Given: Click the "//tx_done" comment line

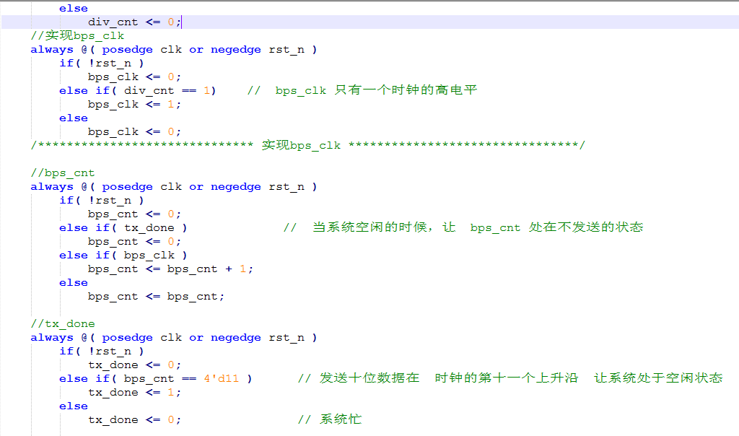Looking at the screenshot, I should point(63,324).
